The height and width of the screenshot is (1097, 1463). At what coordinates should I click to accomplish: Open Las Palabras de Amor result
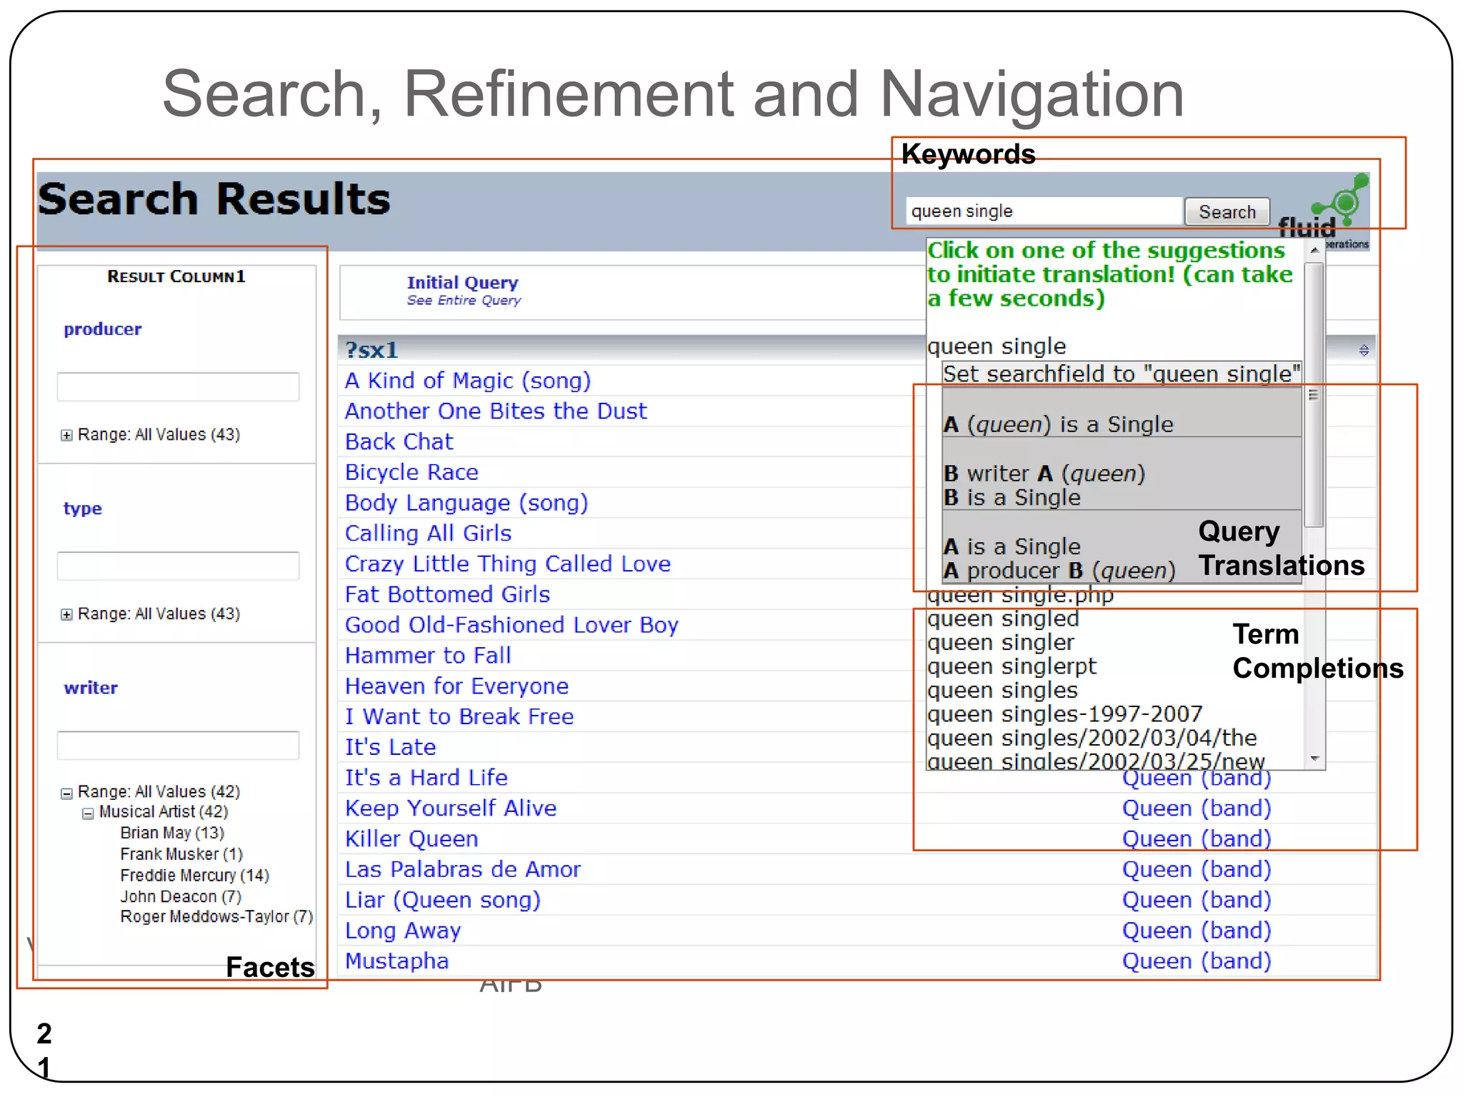coord(463,870)
